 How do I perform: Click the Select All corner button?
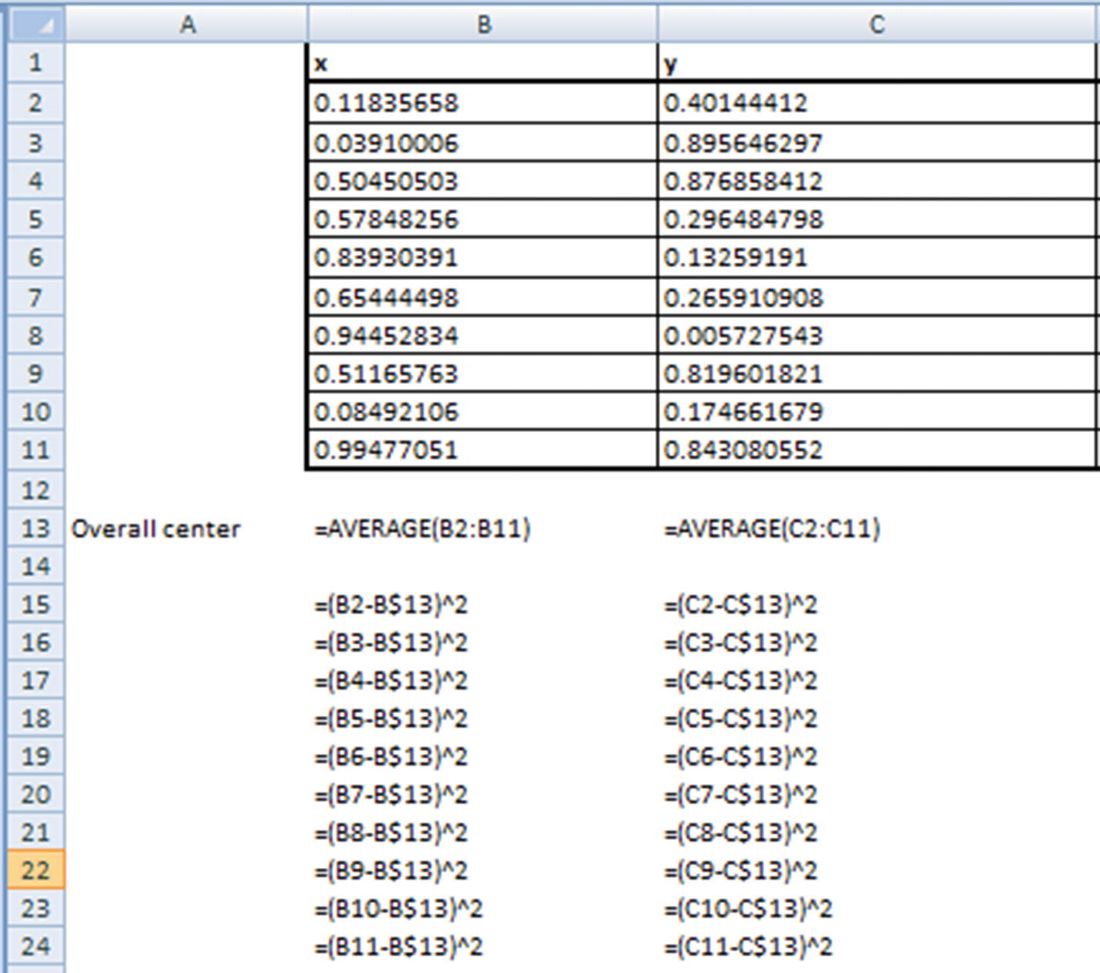click(36, 25)
